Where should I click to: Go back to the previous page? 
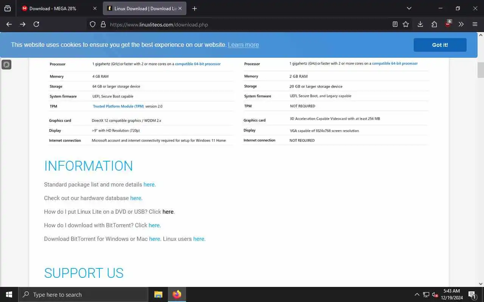9,24
